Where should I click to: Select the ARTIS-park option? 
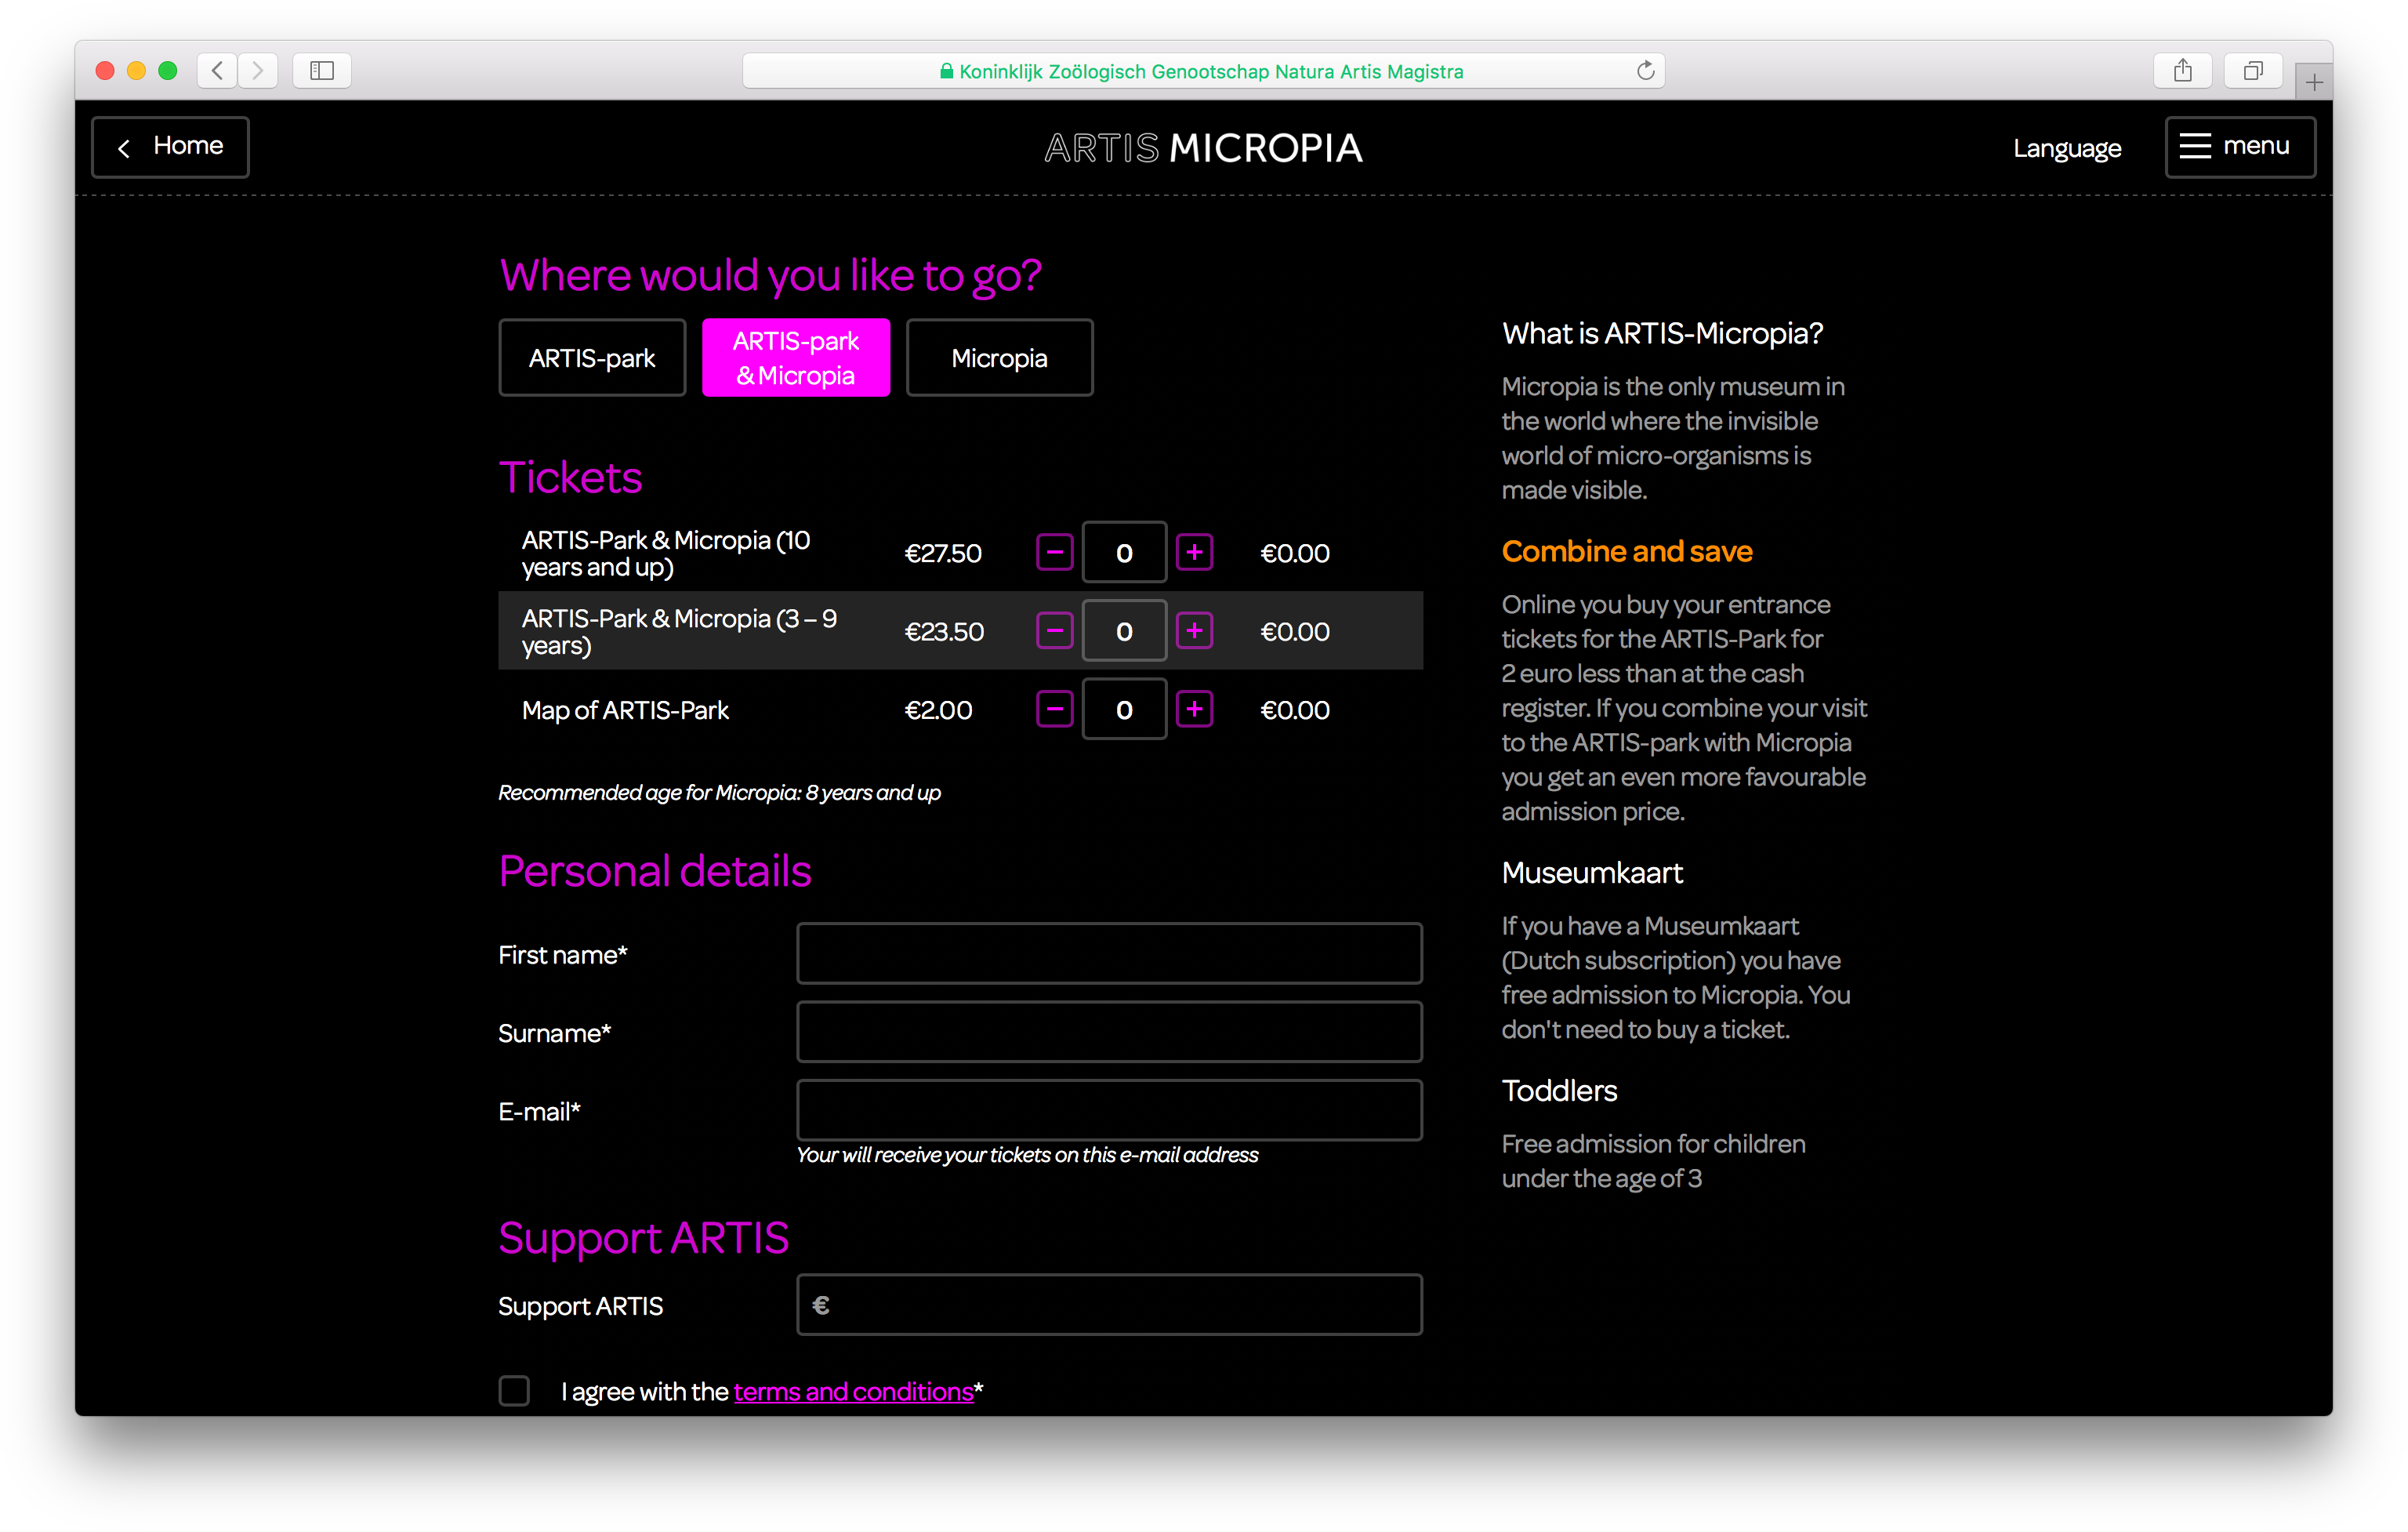592,358
